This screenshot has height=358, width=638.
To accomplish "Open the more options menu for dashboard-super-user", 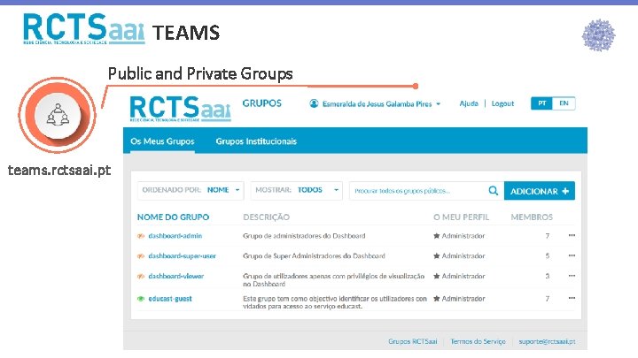I will point(572,255).
